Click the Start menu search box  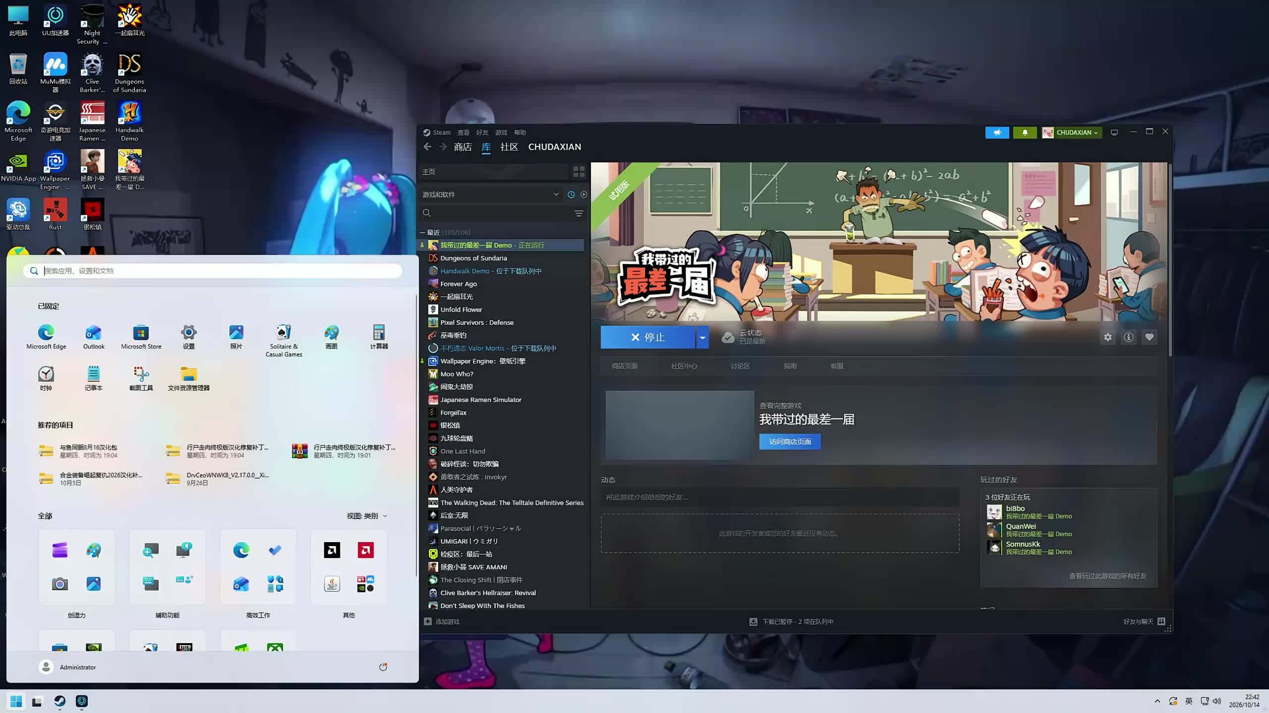click(x=213, y=271)
